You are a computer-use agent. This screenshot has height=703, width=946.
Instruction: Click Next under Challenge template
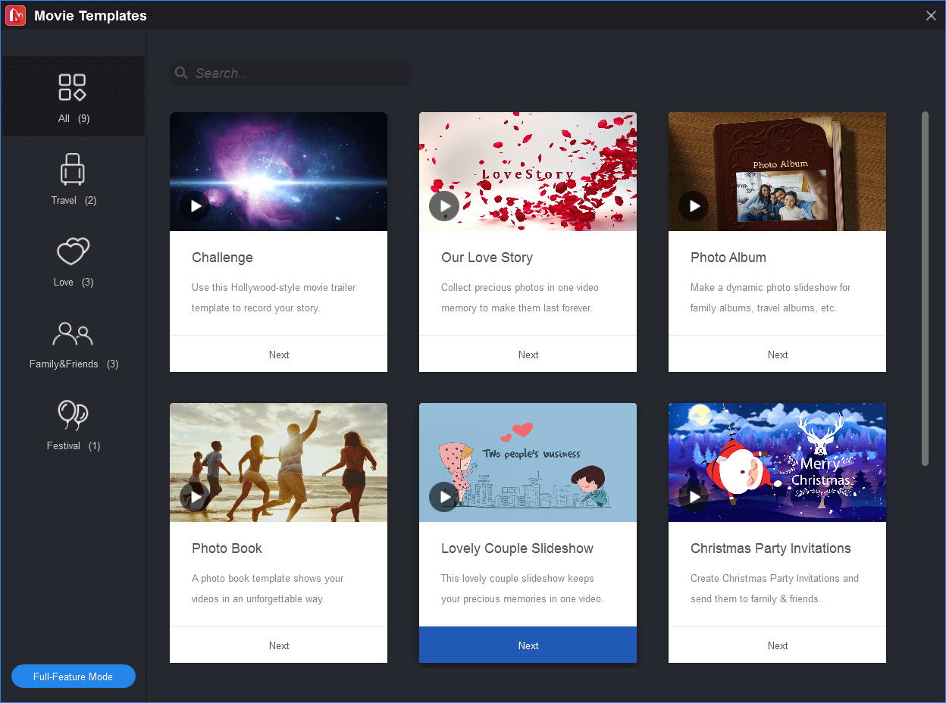click(x=278, y=354)
